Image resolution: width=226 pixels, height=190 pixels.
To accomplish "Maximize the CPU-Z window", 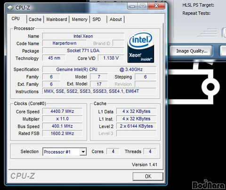I will click(x=143, y=6).
